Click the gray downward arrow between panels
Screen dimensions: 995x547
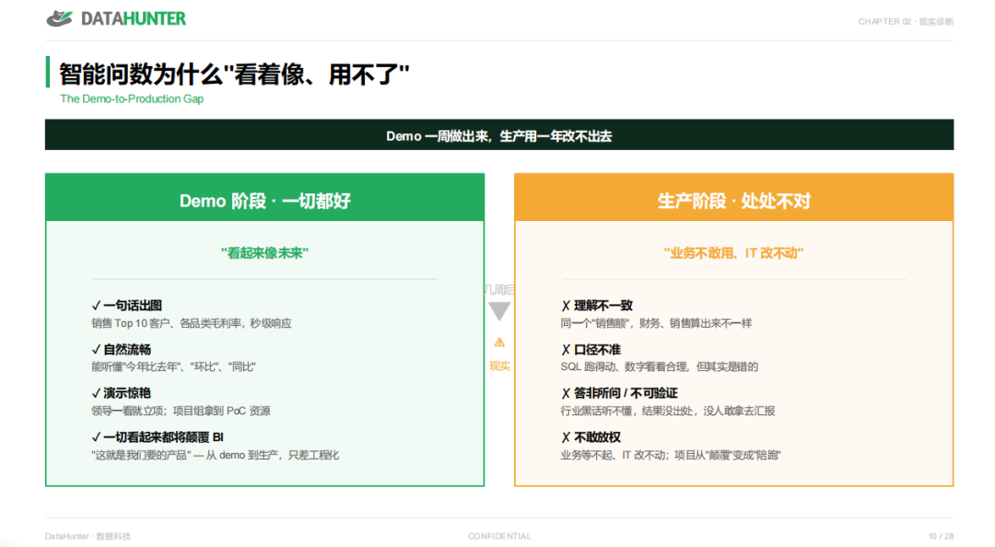coord(499,311)
